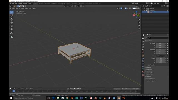Switch to the Sculpting workspace tab

coord(48,4)
